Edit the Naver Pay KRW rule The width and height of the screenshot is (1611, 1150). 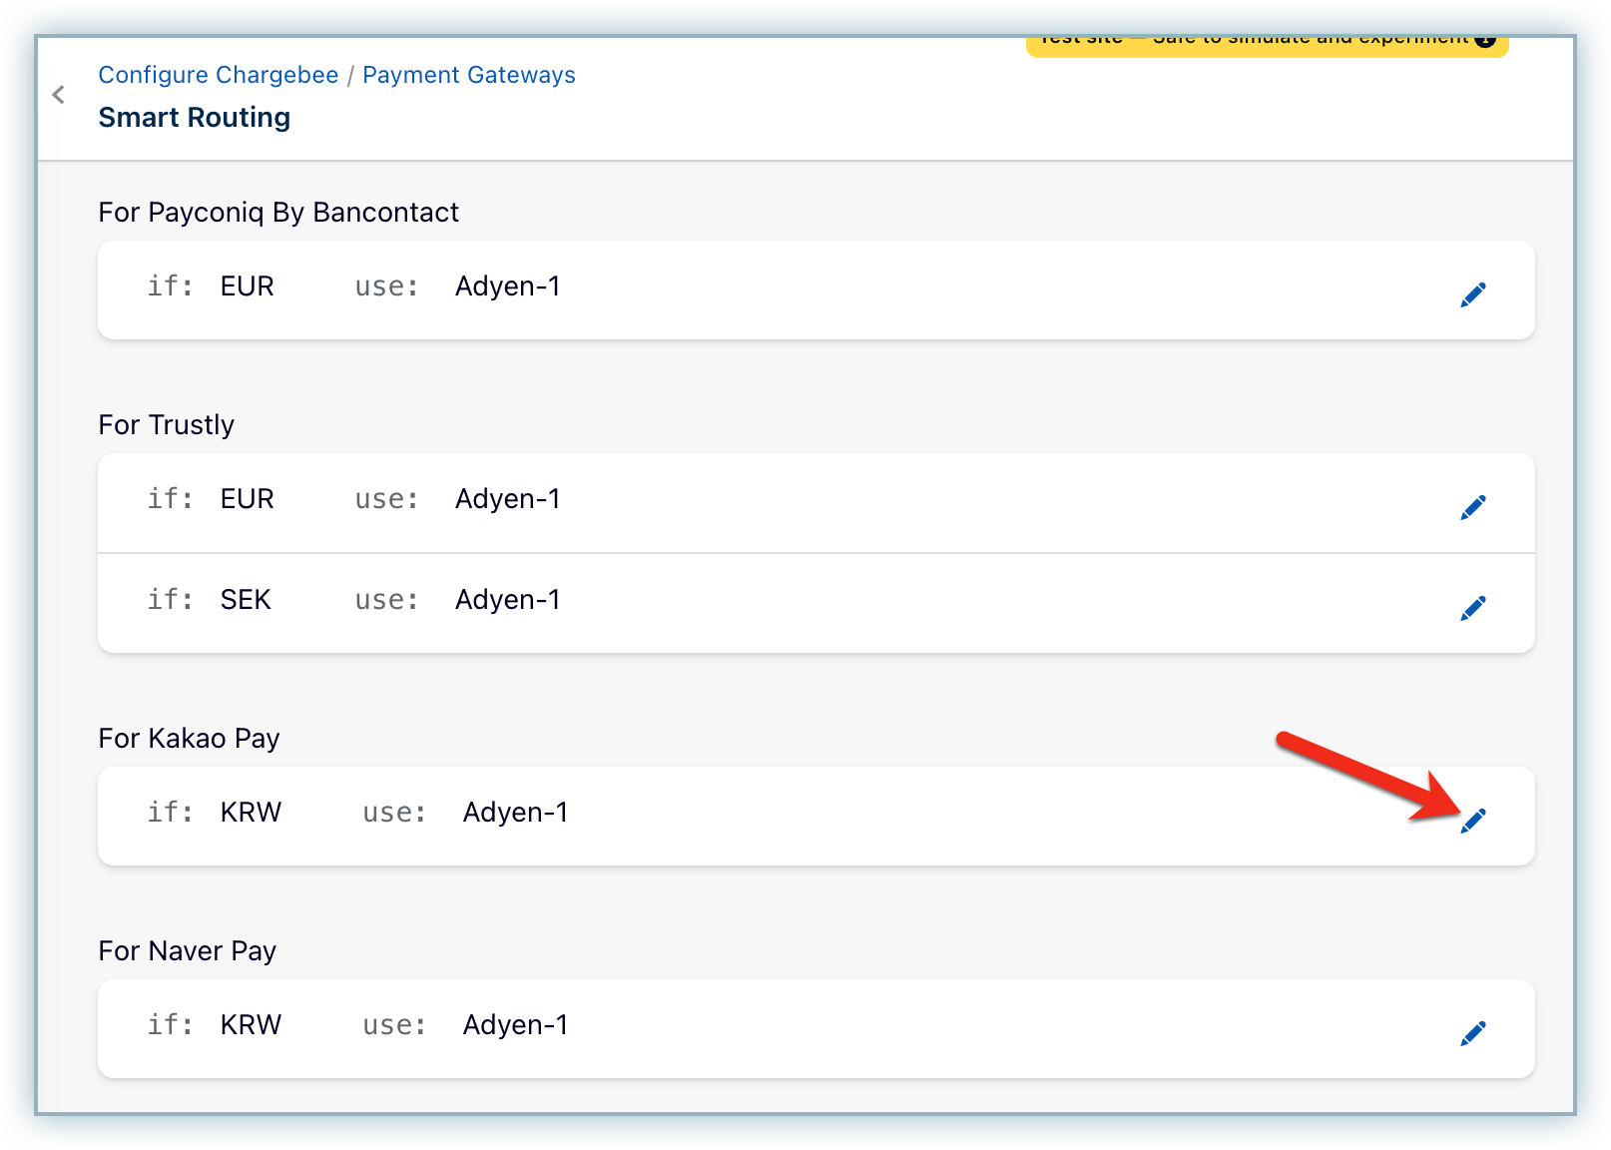pyautogui.click(x=1473, y=1033)
